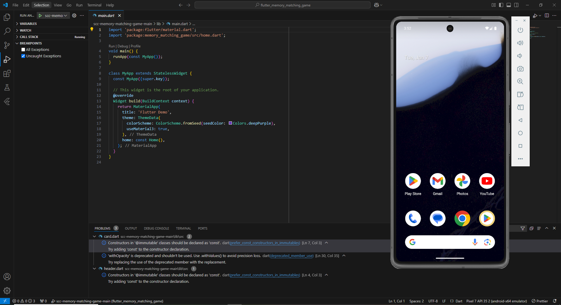Enable All Exceptions breakpoint checkbox
Viewport: 561px width, 305px height.
coord(23,50)
